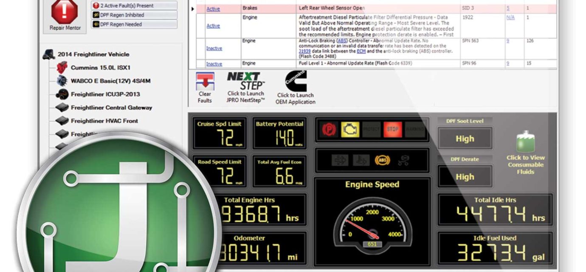This screenshot has height=272, width=586.
Task: Click the 9 link in the SPN 563 row
Action: coord(507,41)
